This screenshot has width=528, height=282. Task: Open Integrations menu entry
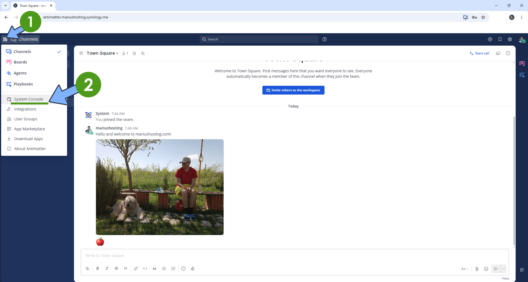(34, 109)
